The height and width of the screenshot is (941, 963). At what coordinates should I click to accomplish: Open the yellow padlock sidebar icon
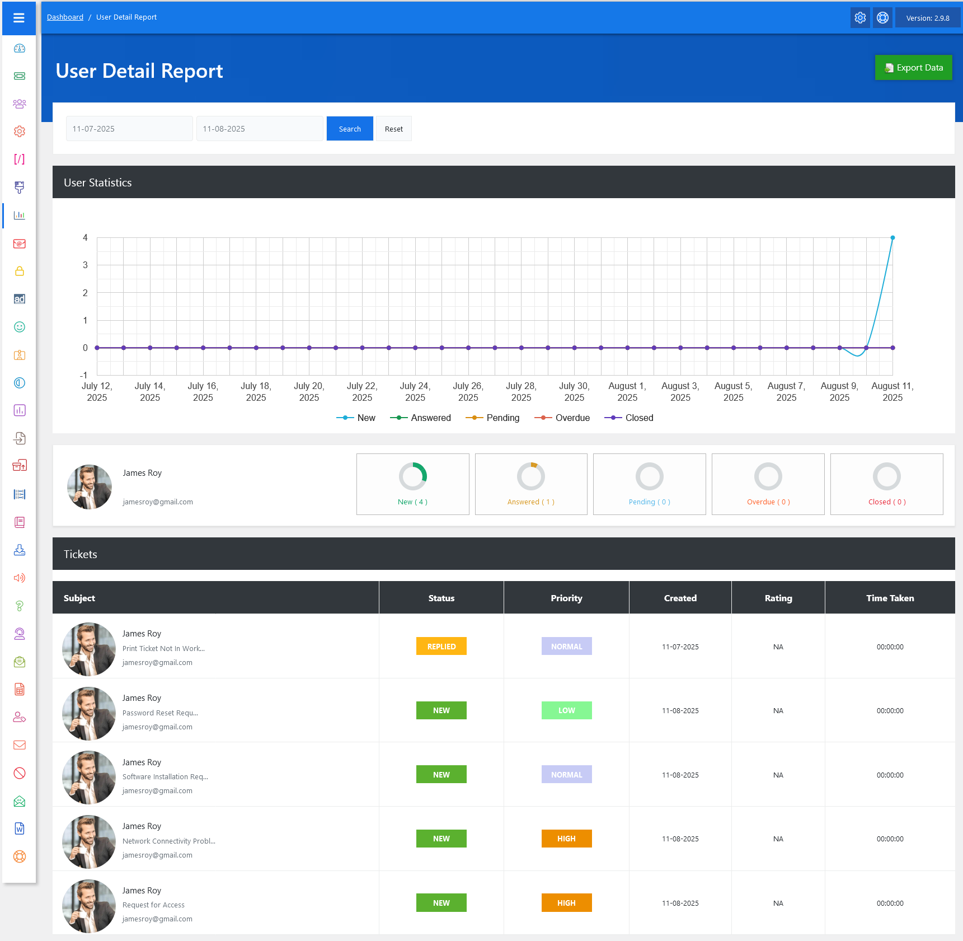[20, 271]
